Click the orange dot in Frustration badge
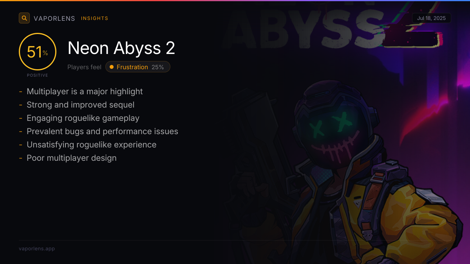This screenshot has width=470, height=264. [x=112, y=67]
